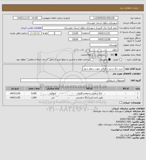Select the کالا radio button
This screenshot has height=160, width=146.
pos(116,55)
